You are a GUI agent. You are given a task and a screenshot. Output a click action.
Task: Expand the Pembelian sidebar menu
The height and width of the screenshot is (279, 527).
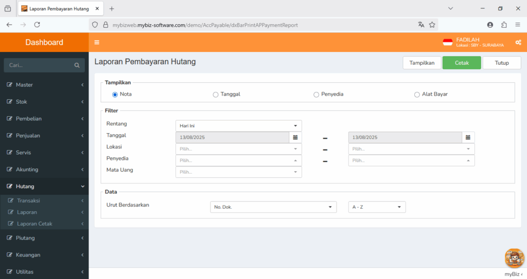[44, 119]
